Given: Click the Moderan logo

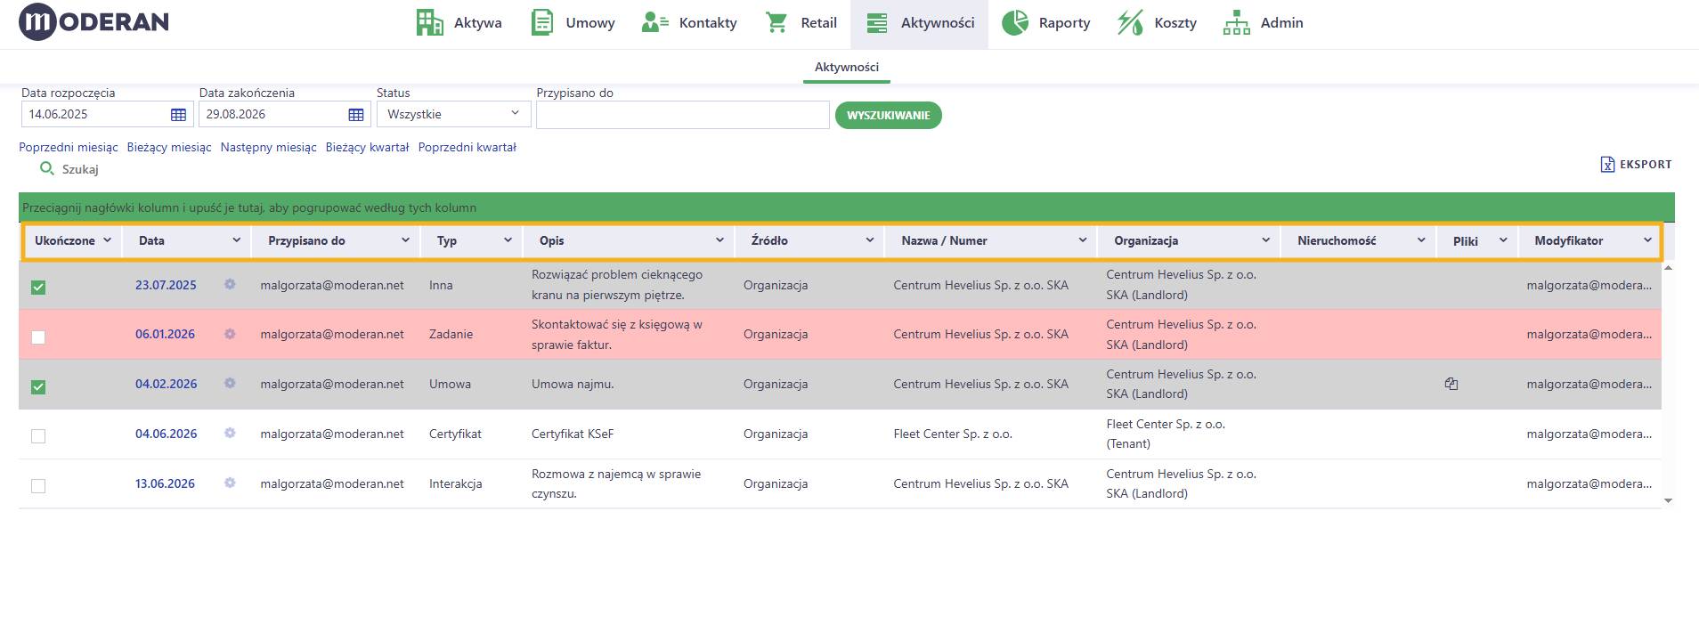Looking at the screenshot, I should point(93,23).
